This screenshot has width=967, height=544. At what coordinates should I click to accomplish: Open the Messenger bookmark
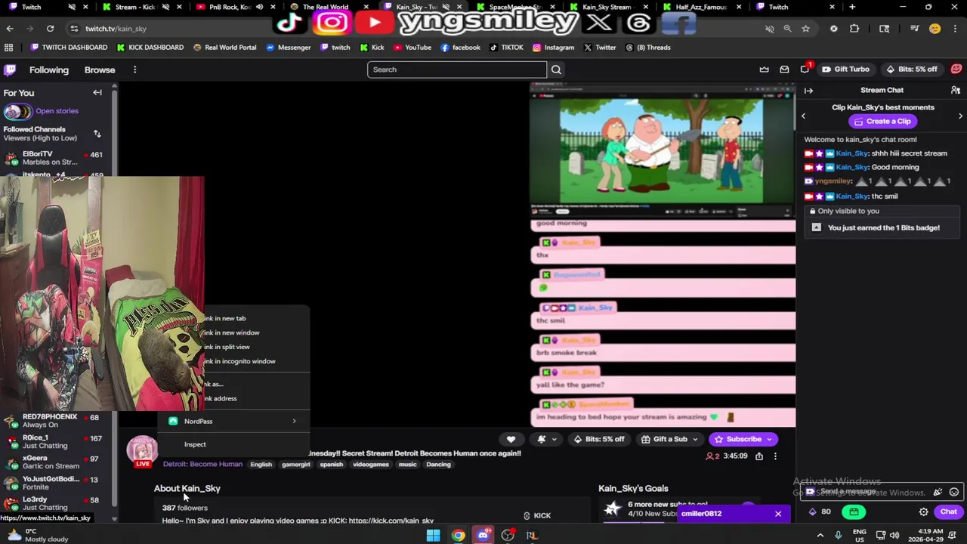[289, 48]
